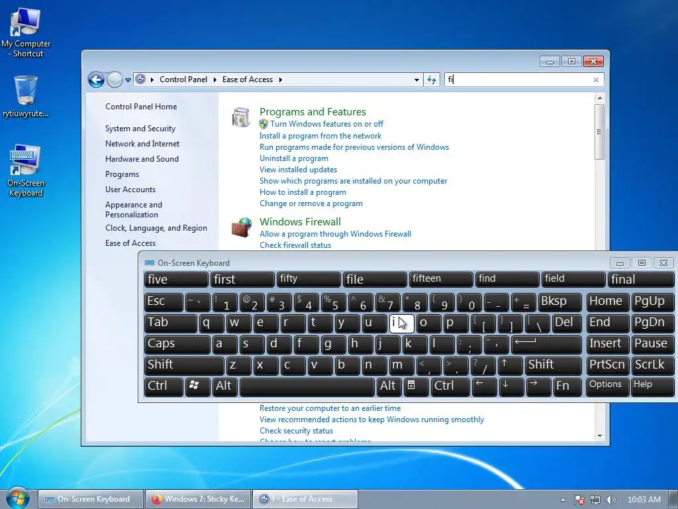
Task: Open recent pages dropdown next to forward arrow
Action: coord(128,80)
